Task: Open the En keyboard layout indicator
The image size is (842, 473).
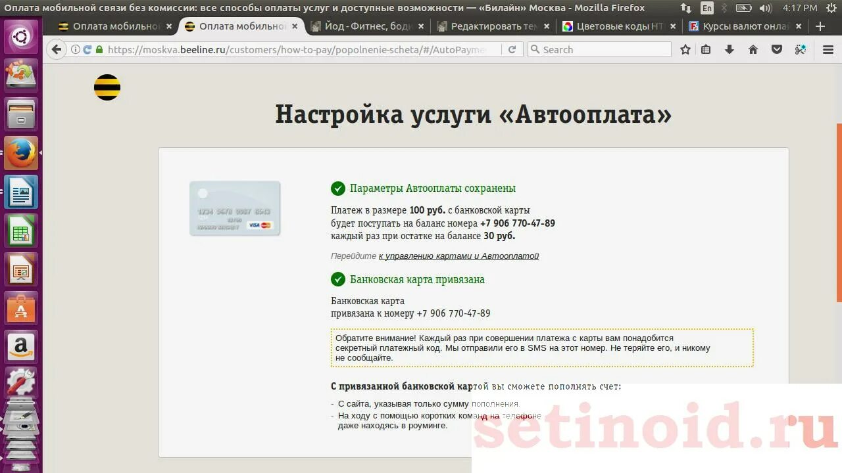Action: pyautogui.click(x=707, y=8)
